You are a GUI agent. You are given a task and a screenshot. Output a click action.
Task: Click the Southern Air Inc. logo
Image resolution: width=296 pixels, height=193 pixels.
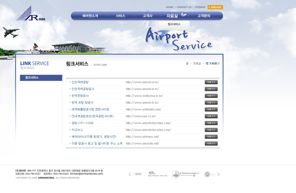click(157, 174)
